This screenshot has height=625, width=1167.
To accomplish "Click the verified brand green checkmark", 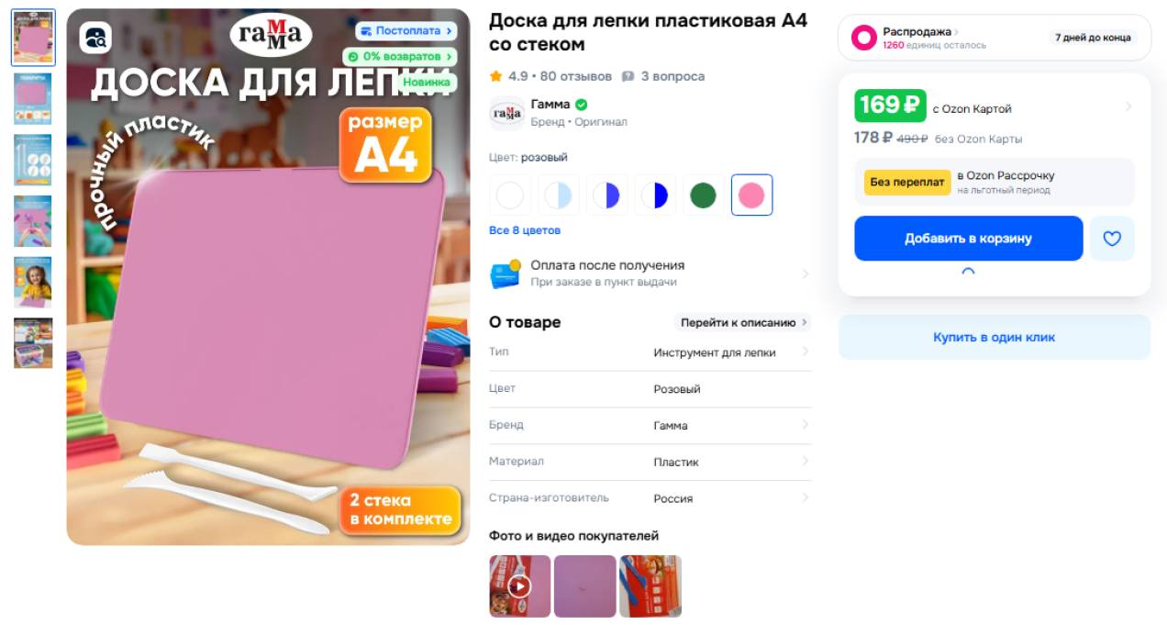I will point(582,105).
